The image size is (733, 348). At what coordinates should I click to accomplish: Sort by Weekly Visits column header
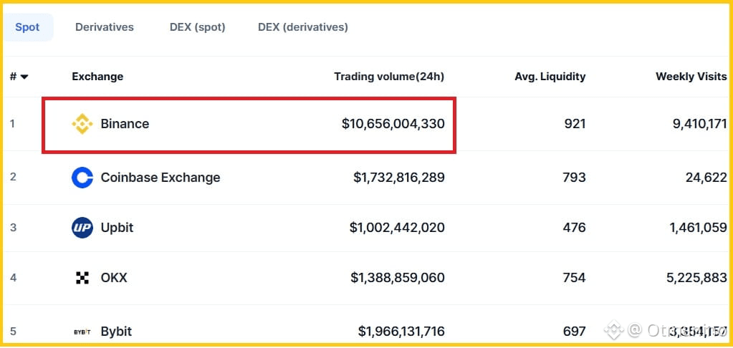pos(691,77)
